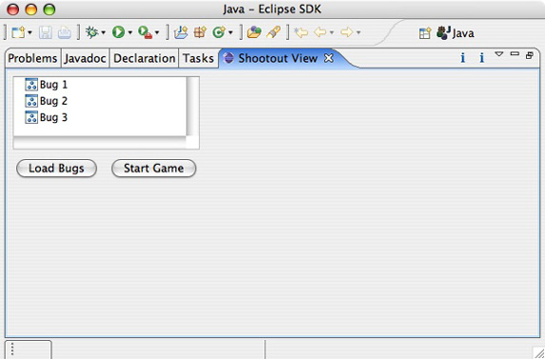Click the Forward navigation arrow
Screen dimensions: 545x359
pos(347,32)
